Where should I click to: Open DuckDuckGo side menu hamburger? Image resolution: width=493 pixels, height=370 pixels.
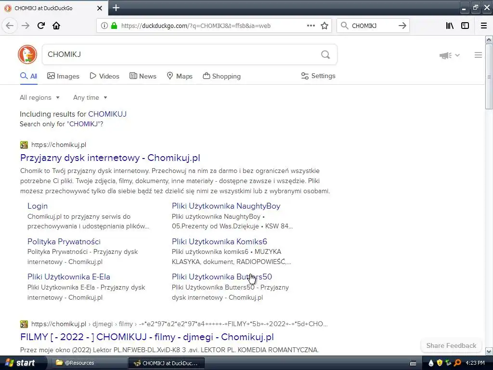coord(478,55)
